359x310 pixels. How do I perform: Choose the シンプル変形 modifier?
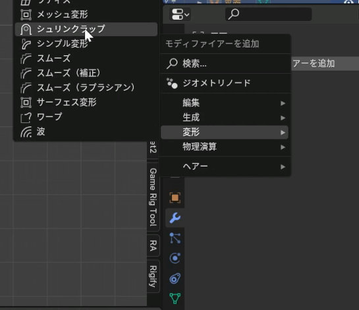(86, 43)
